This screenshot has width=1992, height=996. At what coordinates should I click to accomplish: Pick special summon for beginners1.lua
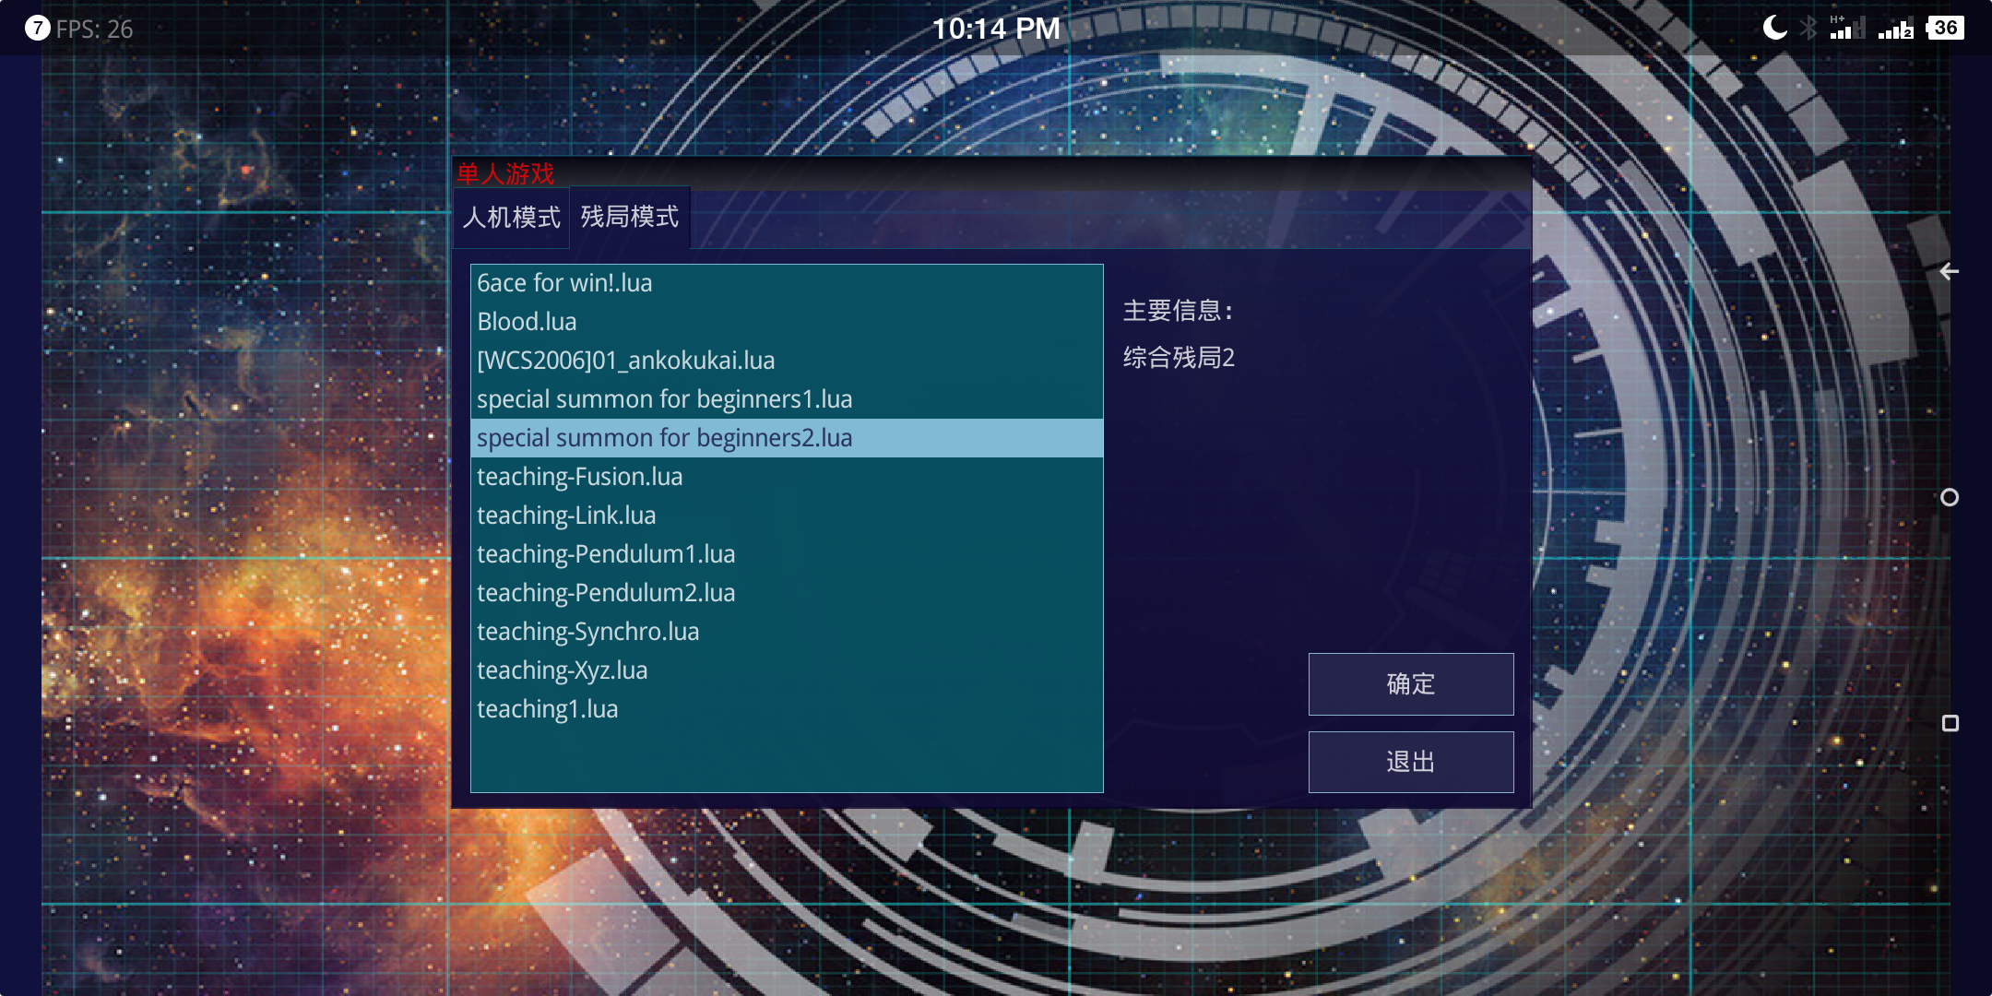787,399
